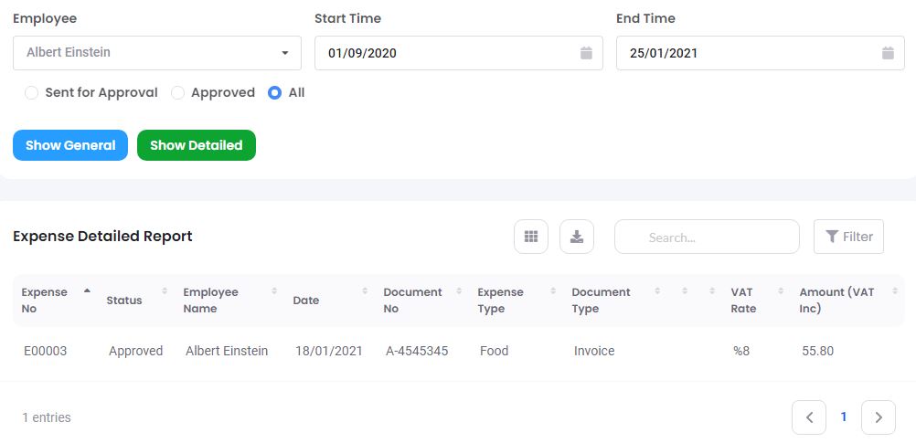
Task: Select the Approved radio option
Action: click(178, 92)
